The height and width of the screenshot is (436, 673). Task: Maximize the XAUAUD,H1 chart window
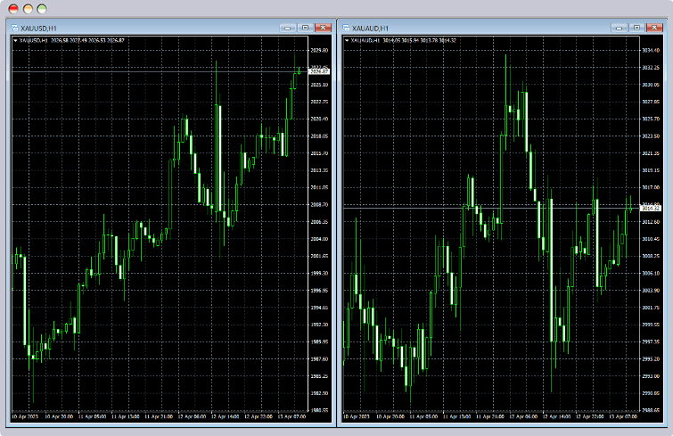(636, 28)
